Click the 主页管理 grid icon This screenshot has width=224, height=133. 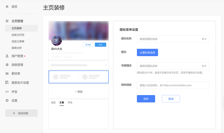pos(7,21)
